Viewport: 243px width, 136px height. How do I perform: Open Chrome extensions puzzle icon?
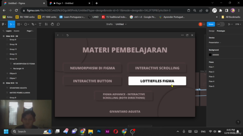pos(221,10)
